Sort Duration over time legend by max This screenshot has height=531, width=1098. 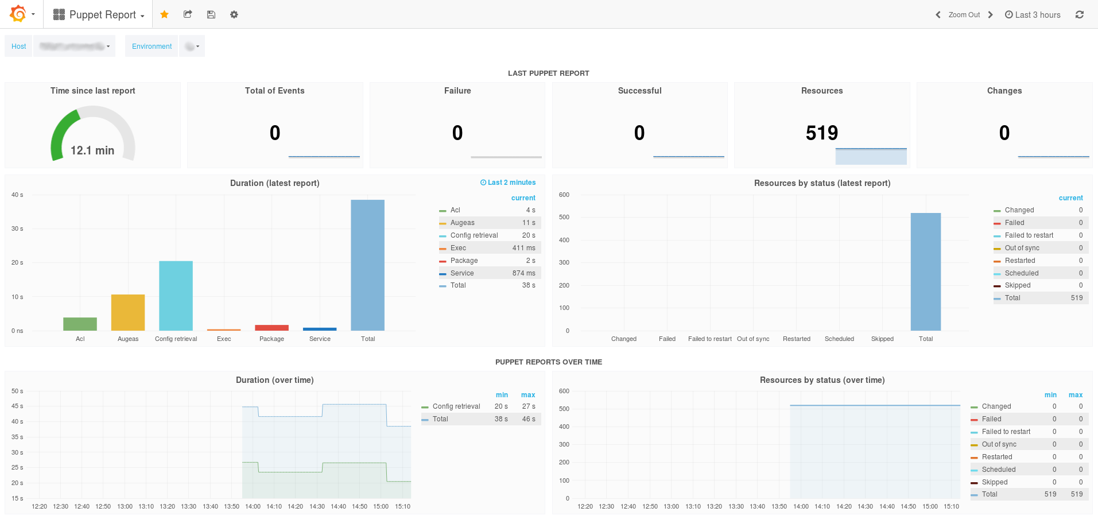[528, 395]
